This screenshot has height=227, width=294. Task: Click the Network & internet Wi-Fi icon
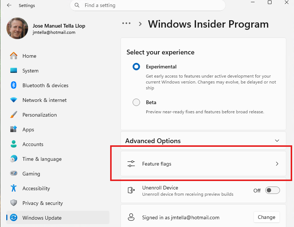tap(14, 100)
